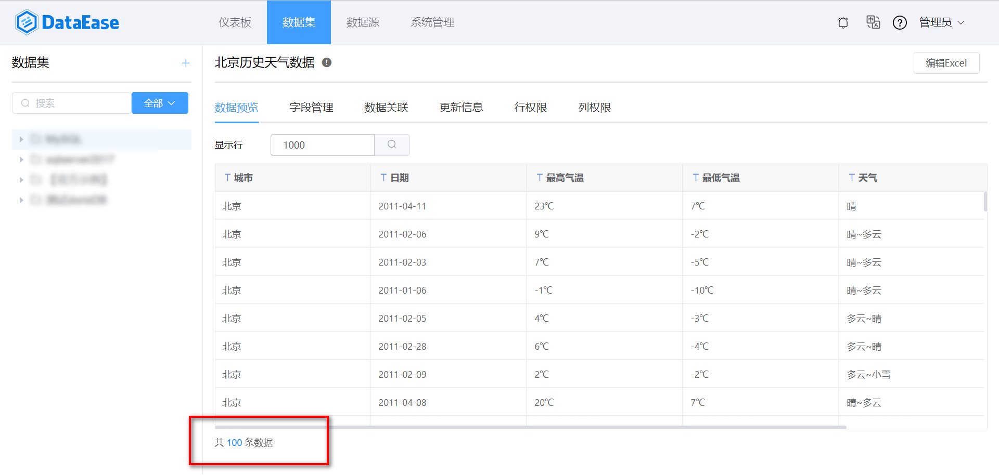
Task: Switch to the 更新信息 tab
Action: (x=462, y=108)
